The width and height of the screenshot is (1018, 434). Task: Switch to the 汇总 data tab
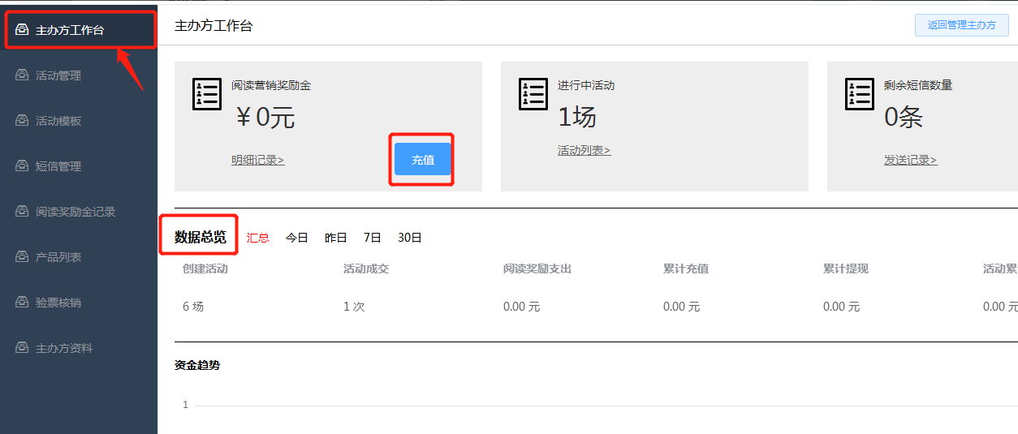coord(258,238)
